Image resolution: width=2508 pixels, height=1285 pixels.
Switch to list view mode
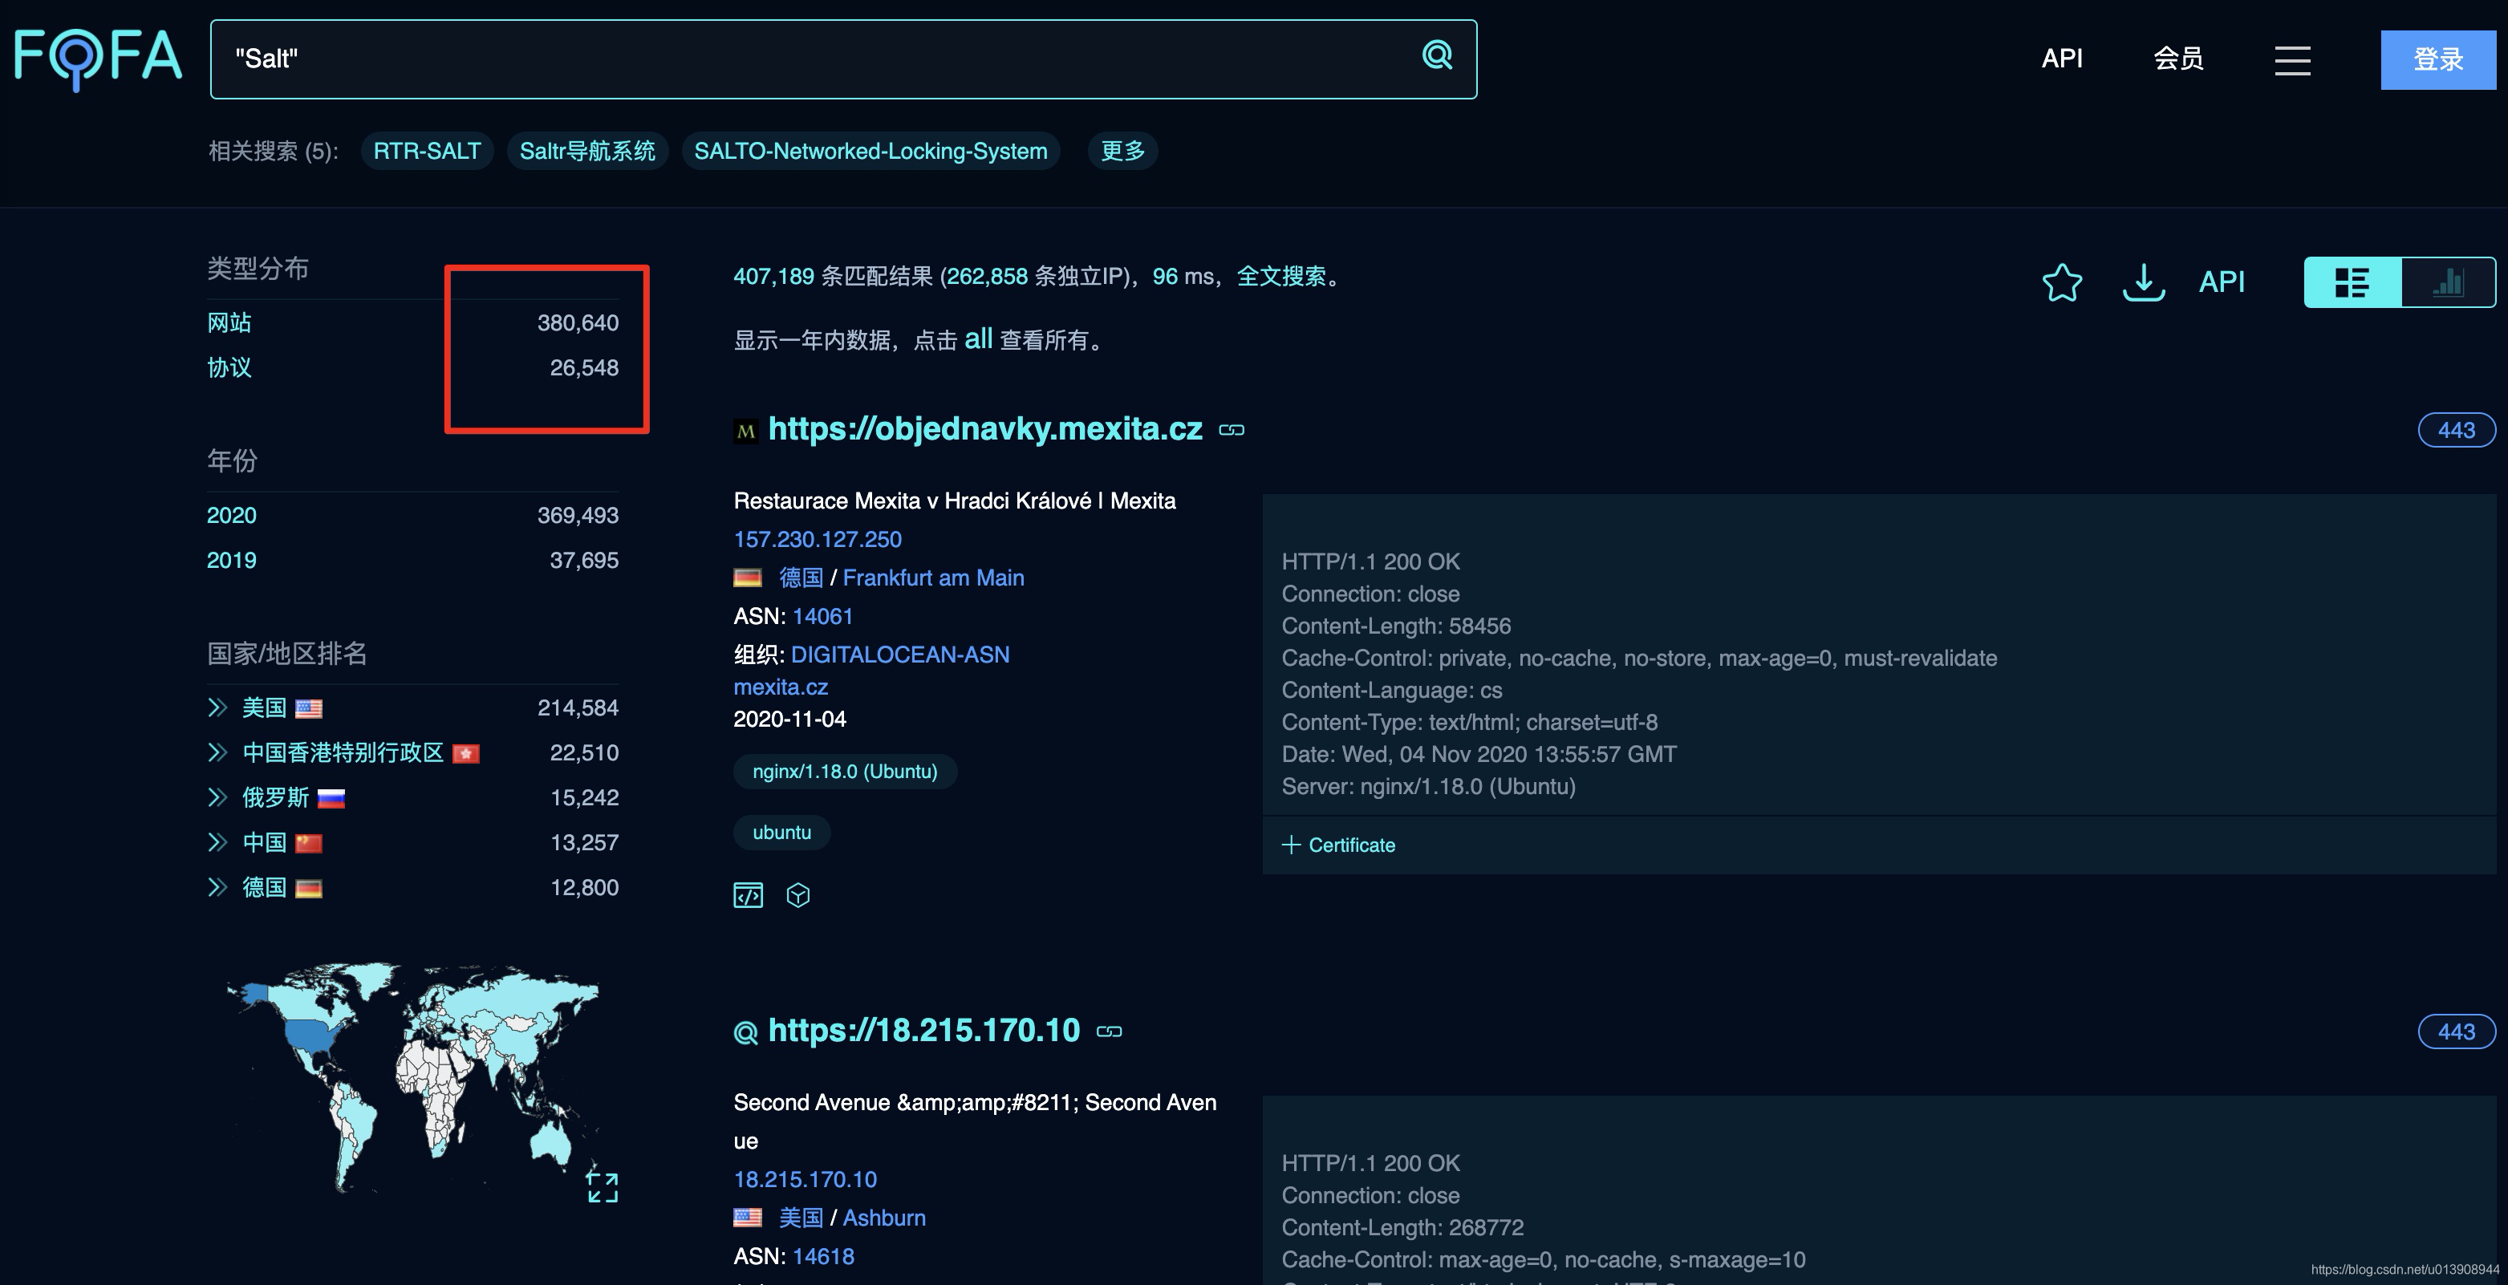[x=2352, y=282]
